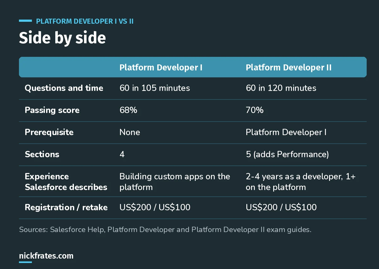The image size is (379, 269).
Task: Click the Platform Developer I 'US$200 / US$100' cell
Action: pyautogui.click(x=155, y=207)
